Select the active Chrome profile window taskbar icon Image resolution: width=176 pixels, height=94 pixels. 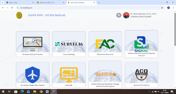point(54,92)
